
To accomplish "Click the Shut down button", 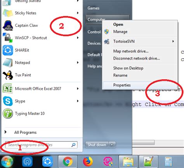I will click(x=97, y=145).
